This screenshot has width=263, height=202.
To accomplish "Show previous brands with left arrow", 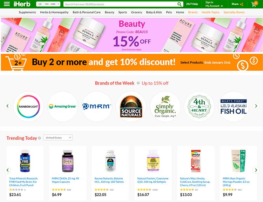I will (7, 106).
